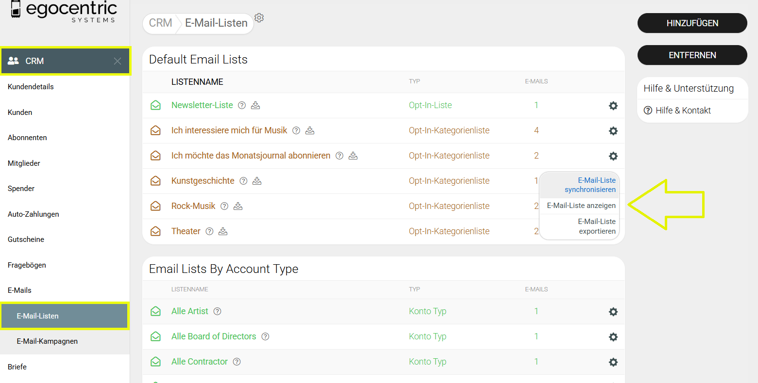
Task: Go to E-Mail-Kampagnen in the sidebar
Action: 47,341
